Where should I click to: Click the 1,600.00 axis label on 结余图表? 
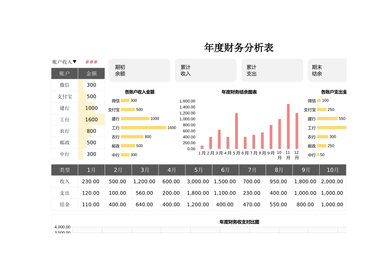click(x=187, y=101)
